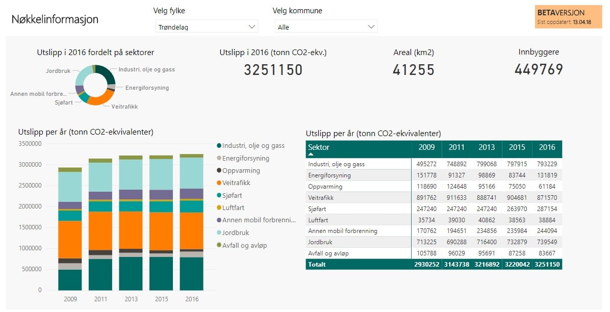Sort table by the 2016 column header
This screenshot has height=312, width=610.
pos(547,147)
